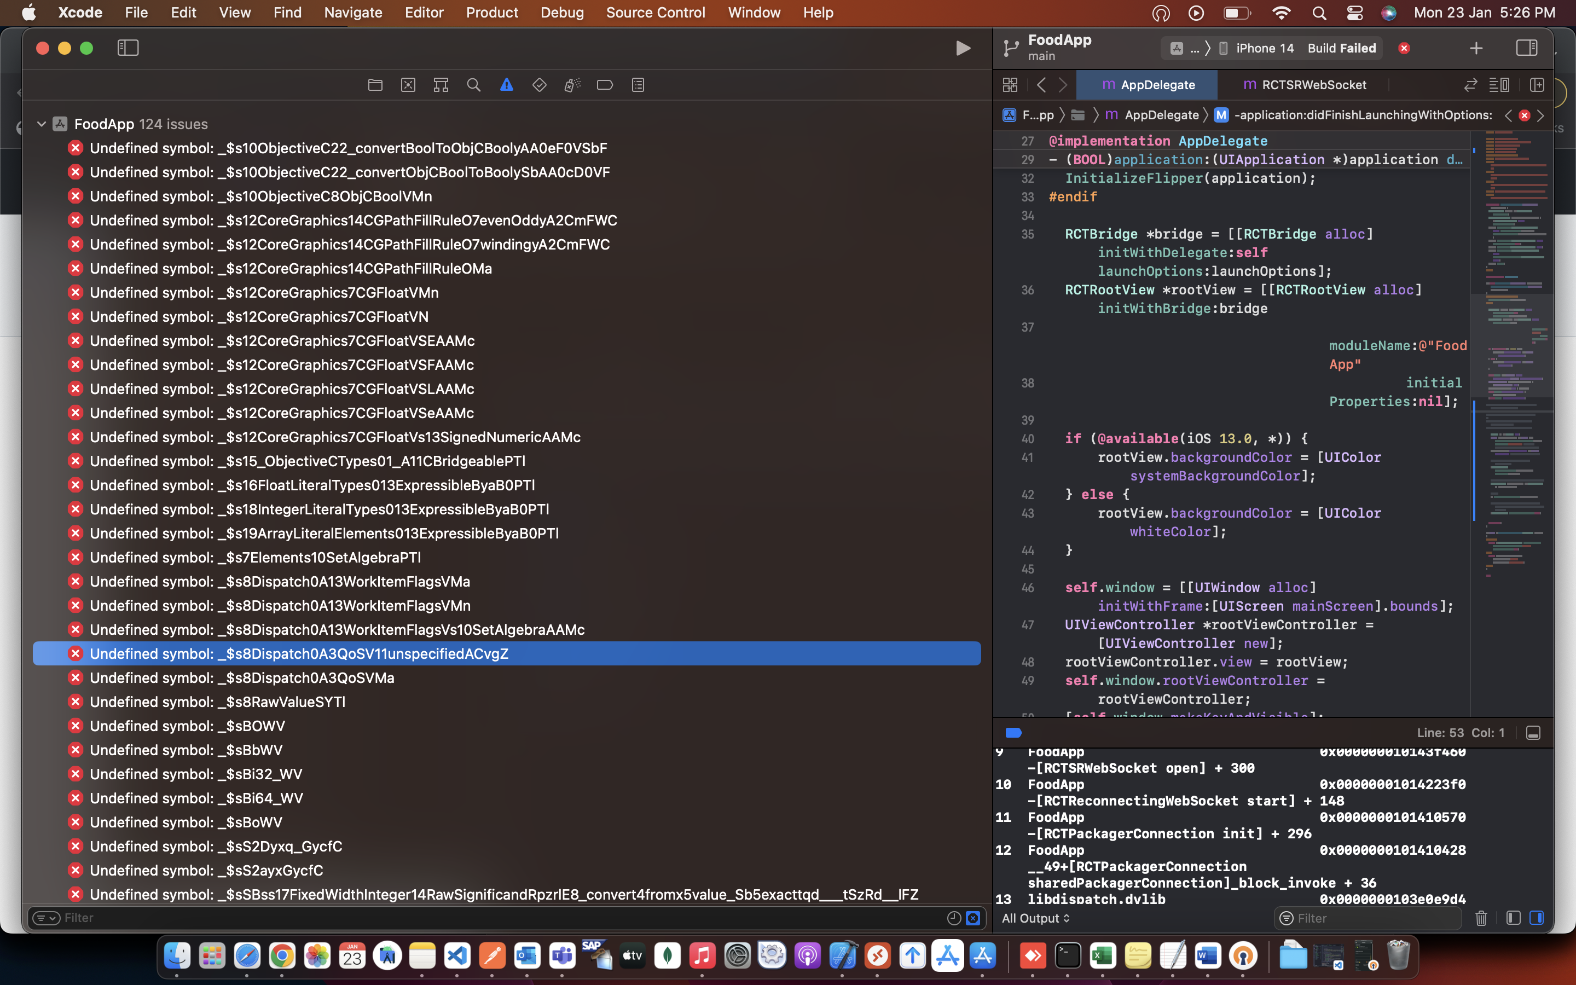Open Visual Studio Code from Dock
Image resolution: width=1576 pixels, height=985 pixels.
click(457, 955)
